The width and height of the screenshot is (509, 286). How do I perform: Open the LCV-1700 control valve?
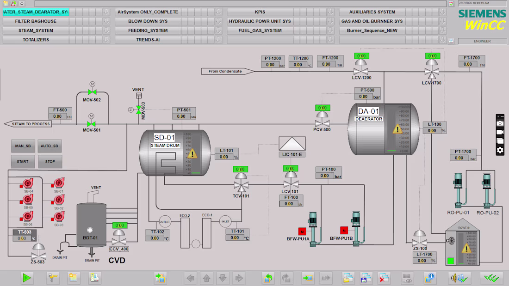click(432, 69)
